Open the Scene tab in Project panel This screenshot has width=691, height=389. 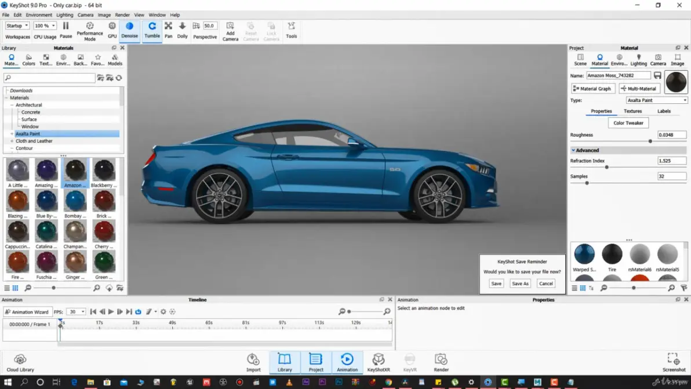(580, 60)
